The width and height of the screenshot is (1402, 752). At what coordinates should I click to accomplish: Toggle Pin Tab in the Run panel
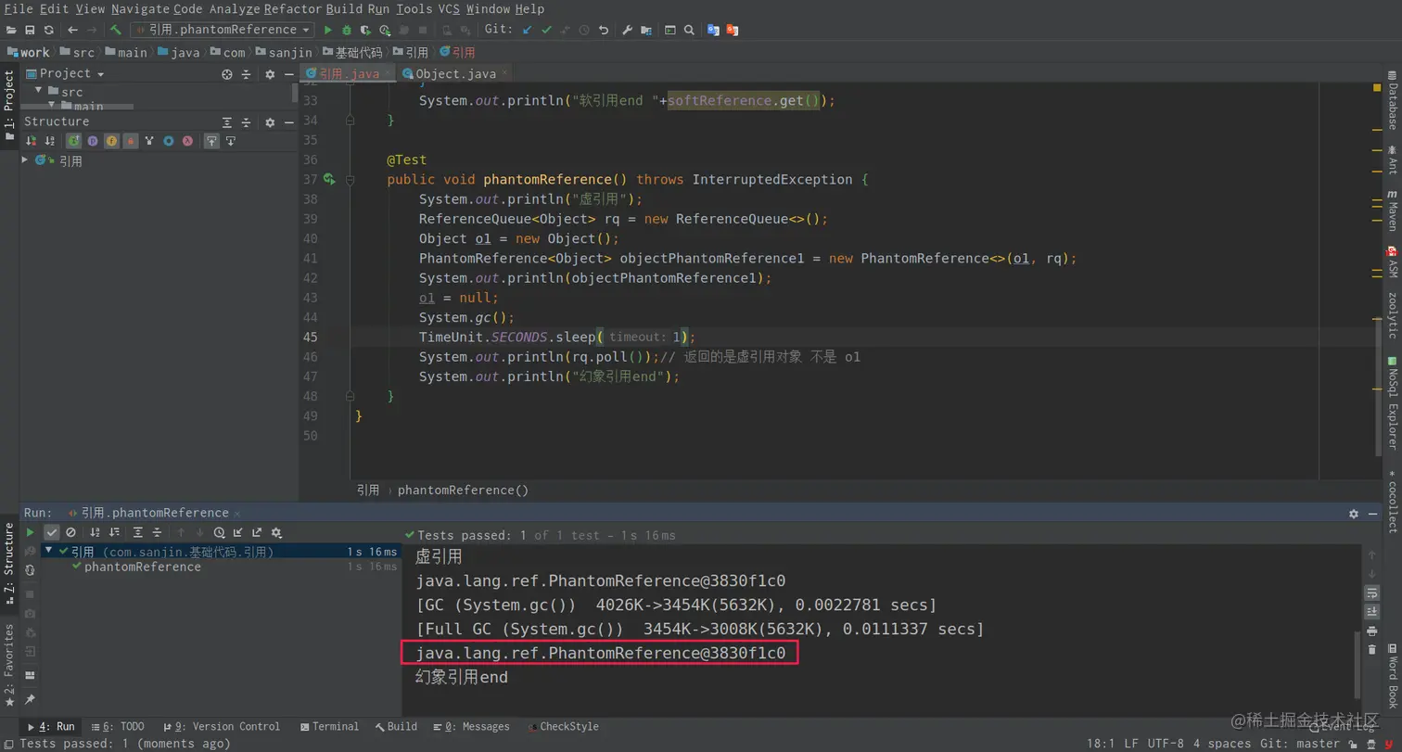pyautogui.click(x=30, y=699)
